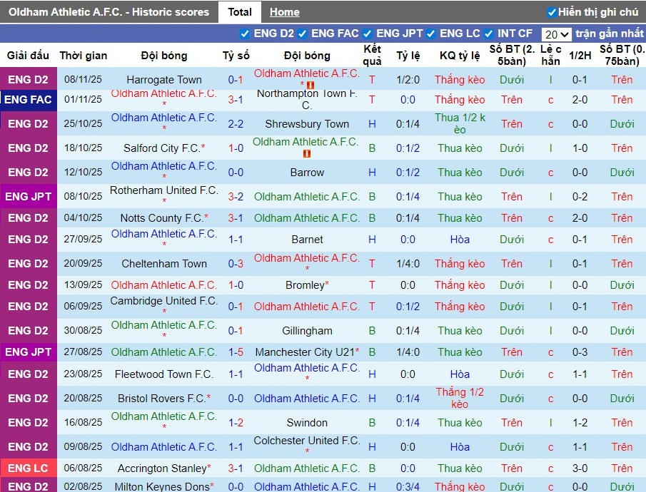Toggle the Hiển thị ghi chú checkbox
This screenshot has height=492, width=646.
(x=552, y=12)
